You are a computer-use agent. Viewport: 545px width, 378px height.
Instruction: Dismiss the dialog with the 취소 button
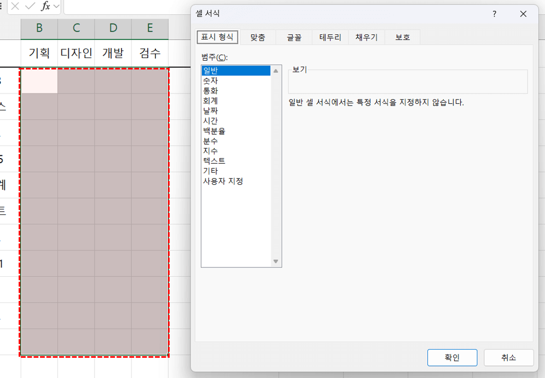[x=508, y=358]
